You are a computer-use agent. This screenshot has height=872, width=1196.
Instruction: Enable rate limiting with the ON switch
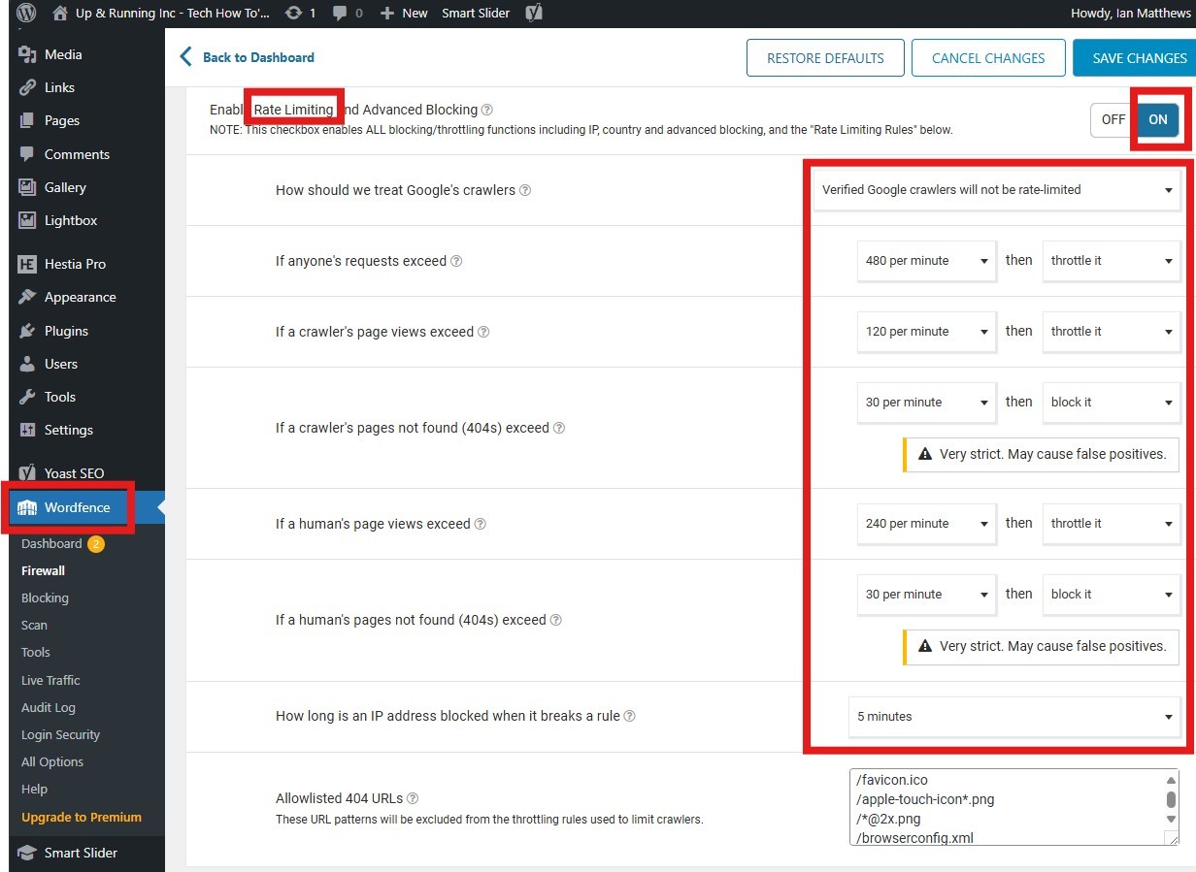click(x=1157, y=119)
